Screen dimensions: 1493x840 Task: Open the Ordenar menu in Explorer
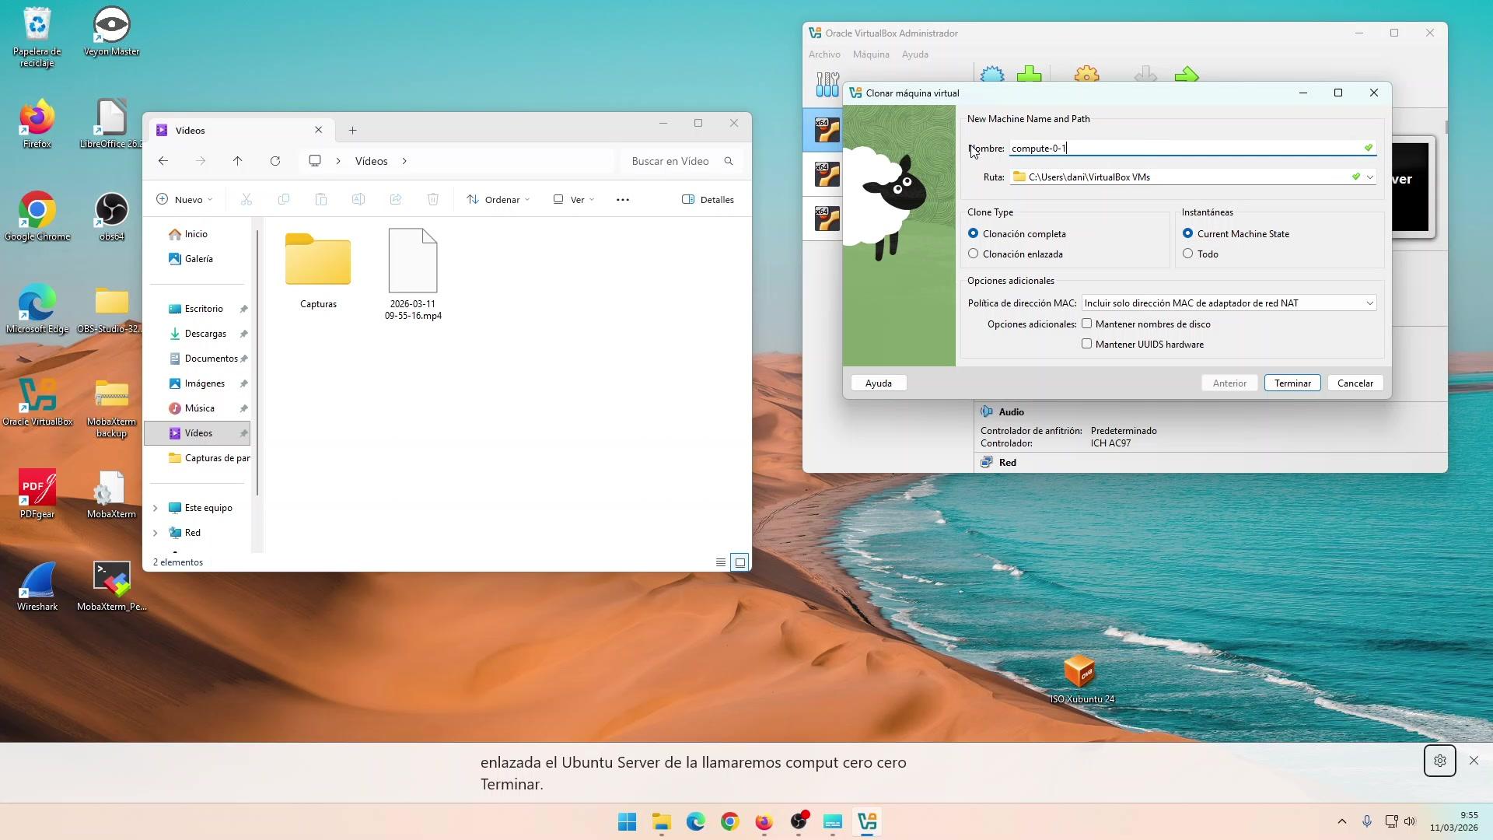point(498,200)
